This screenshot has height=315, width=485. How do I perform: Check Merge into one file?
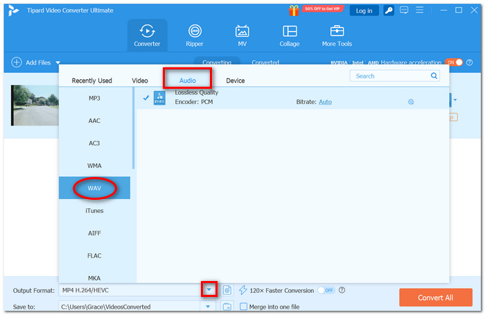tap(244, 307)
